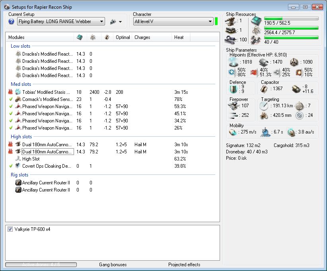Toggle Covert Ops Cloaking Device active checkmark
This screenshot has height=271, width=327.
[x=11, y=166]
